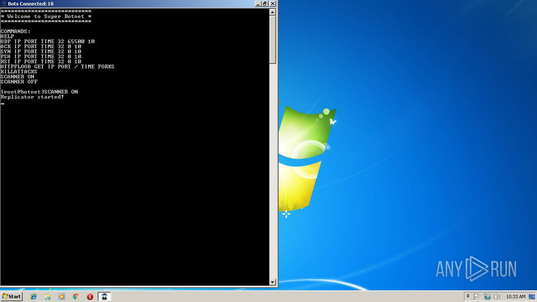Launch Internet Explorer from the taskbar
Image resolution: width=537 pixels, height=302 pixels.
click(x=34, y=297)
